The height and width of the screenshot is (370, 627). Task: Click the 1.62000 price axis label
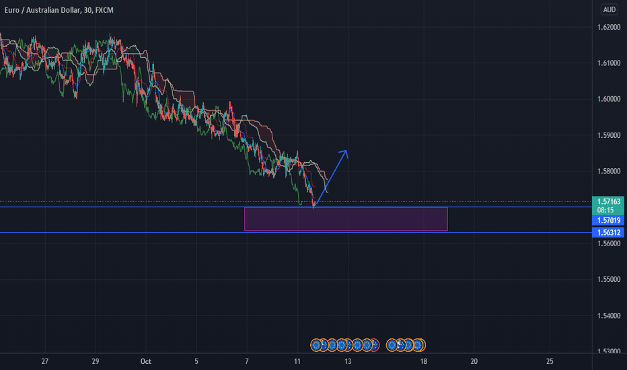tap(609, 27)
